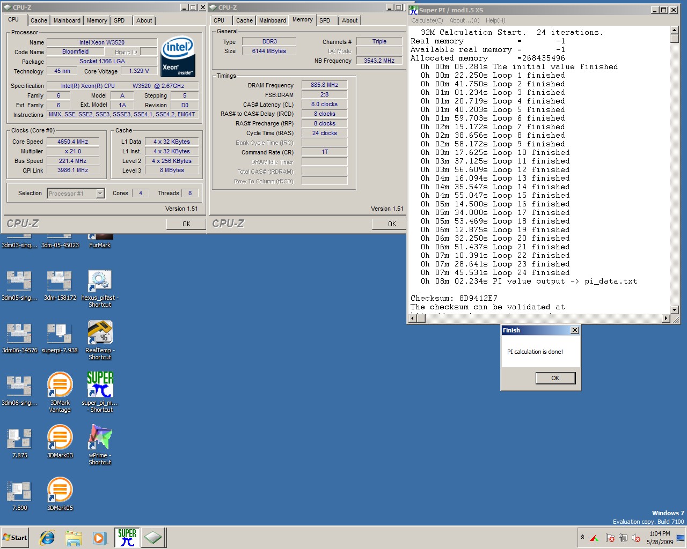This screenshot has height=549, width=687.
Task: Click the network tray icon
Action: 623,538
